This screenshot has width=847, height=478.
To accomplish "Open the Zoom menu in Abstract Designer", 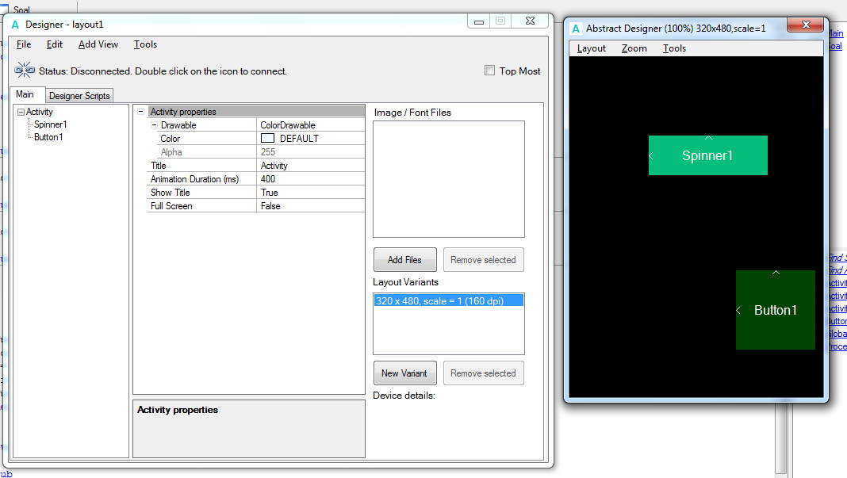I will pyautogui.click(x=634, y=48).
